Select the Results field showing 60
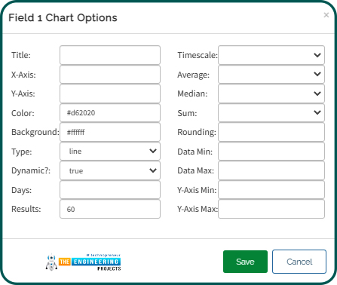Image resolution: width=337 pixels, height=285 pixels. coord(110,209)
